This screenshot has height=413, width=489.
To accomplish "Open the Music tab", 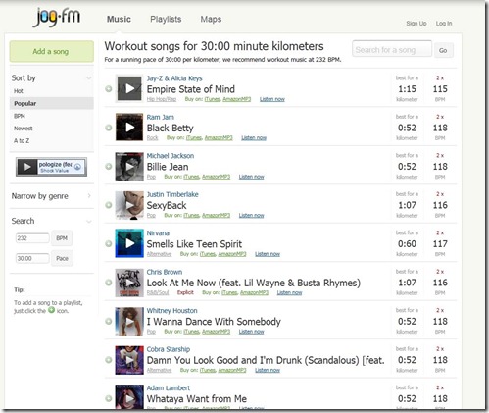I will (x=119, y=19).
